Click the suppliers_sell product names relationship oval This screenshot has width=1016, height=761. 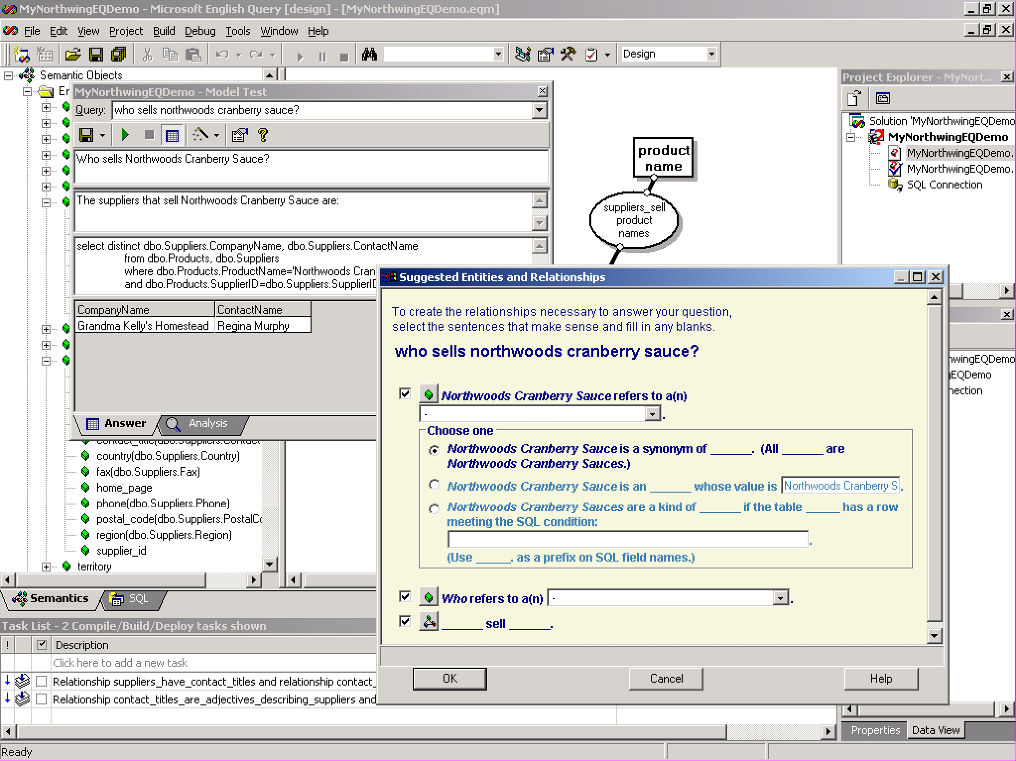coord(634,220)
